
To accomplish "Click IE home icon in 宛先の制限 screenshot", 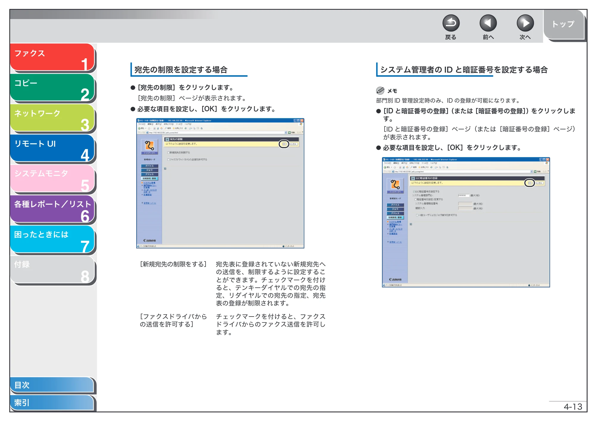I will point(162,128).
